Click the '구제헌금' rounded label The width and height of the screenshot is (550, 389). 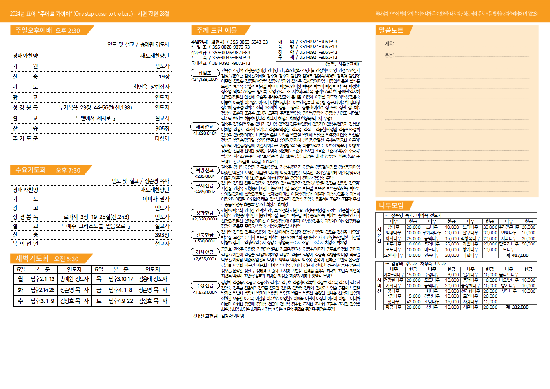[x=205, y=185]
